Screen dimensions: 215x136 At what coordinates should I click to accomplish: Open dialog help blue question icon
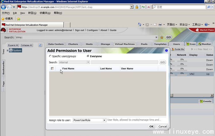pos(166,50)
